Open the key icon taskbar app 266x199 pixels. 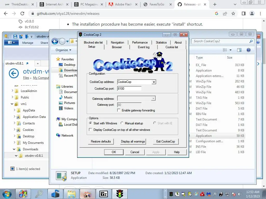tap(39, 194)
